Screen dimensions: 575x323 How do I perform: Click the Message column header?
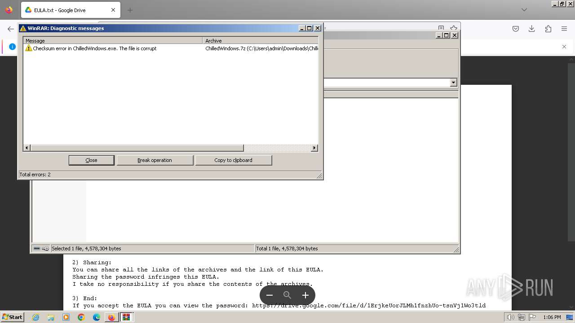pos(113,41)
